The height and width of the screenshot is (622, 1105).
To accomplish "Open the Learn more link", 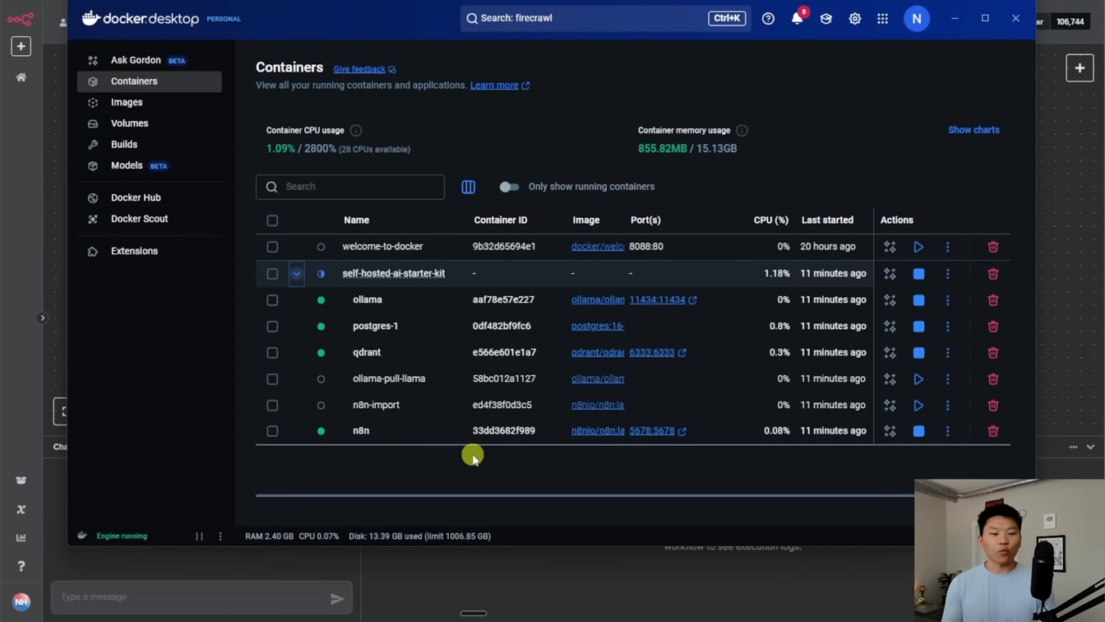I will click(500, 86).
